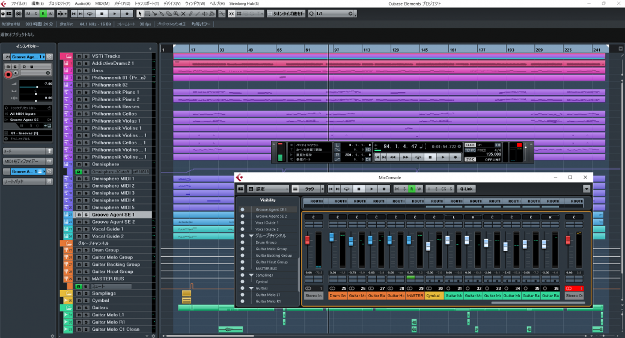
Task: Open the MixConsole rack selector dropdown
Action: point(311,189)
